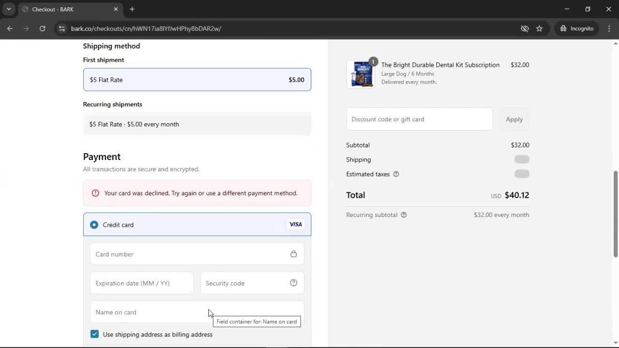This screenshot has height=348, width=619.
Task: Click the Card number field
Action: pos(197,254)
